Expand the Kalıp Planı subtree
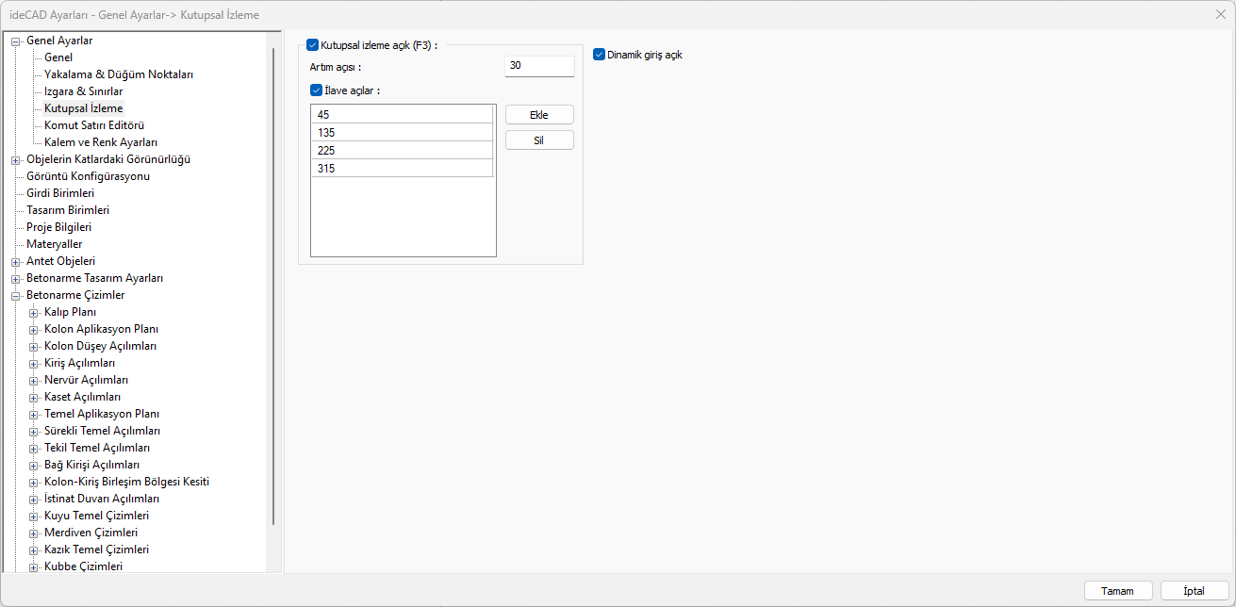This screenshot has height=607, width=1236. click(x=34, y=312)
